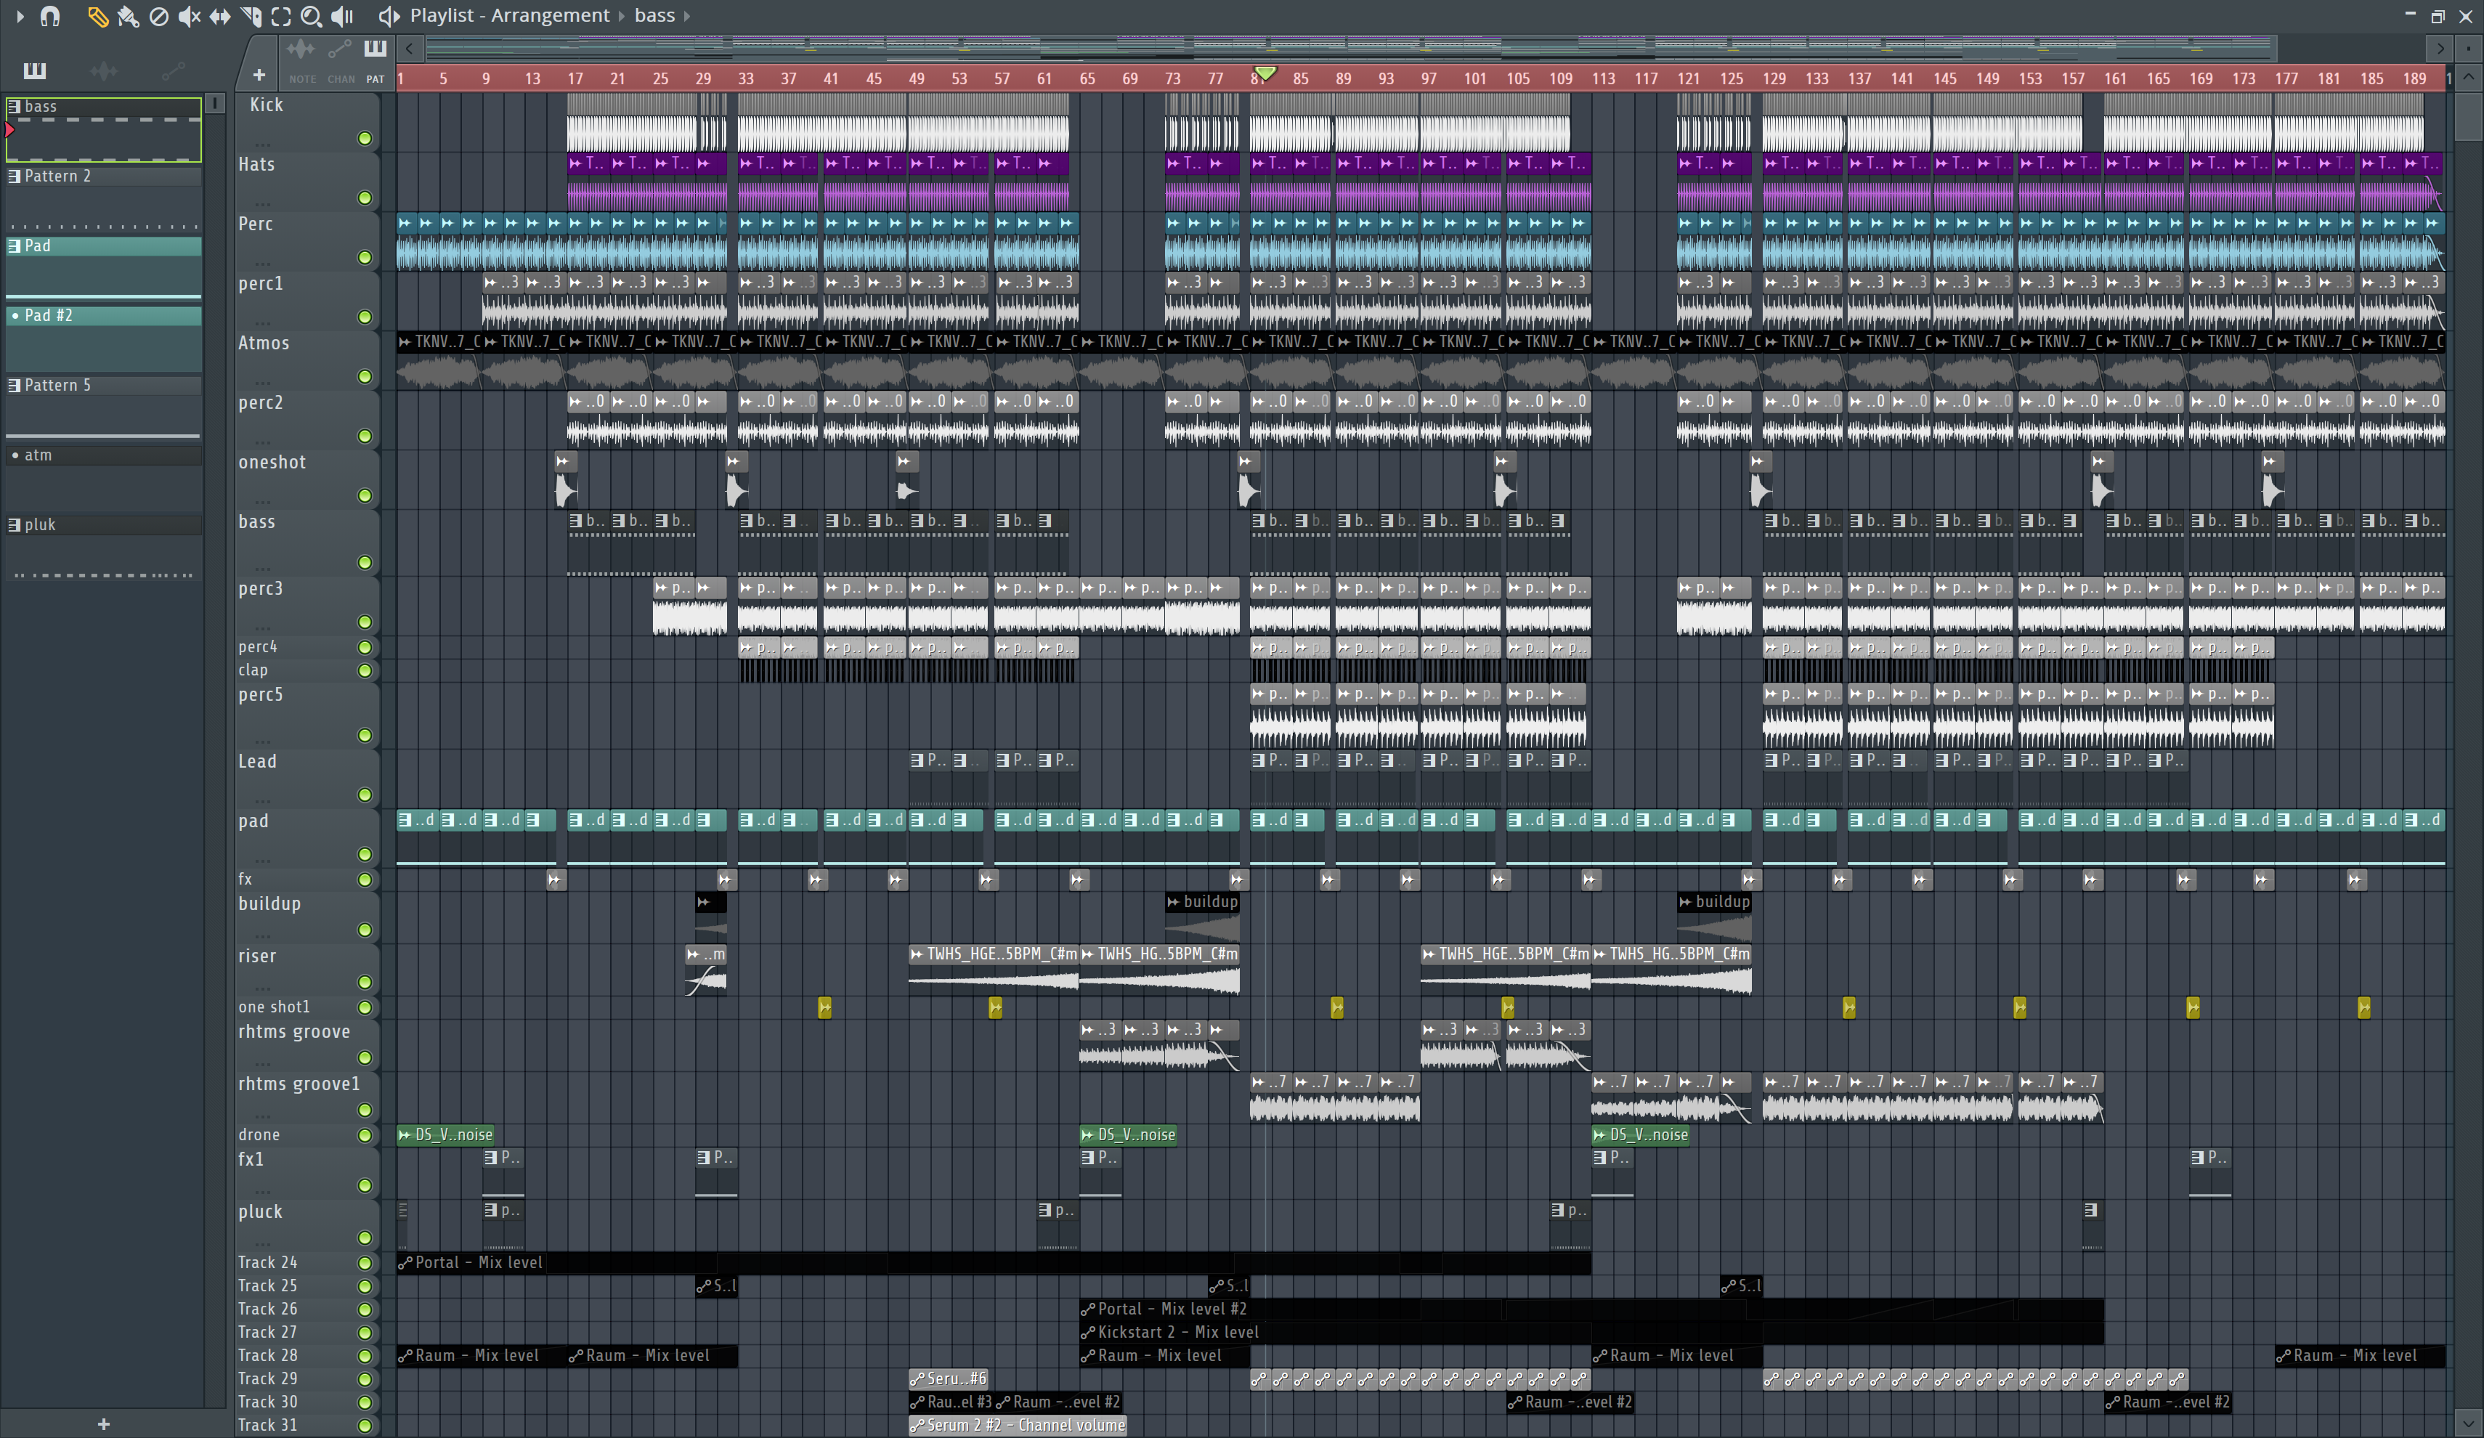Select the Delete tool
The width and height of the screenshot is (2484, 1438).
point(158,16)
